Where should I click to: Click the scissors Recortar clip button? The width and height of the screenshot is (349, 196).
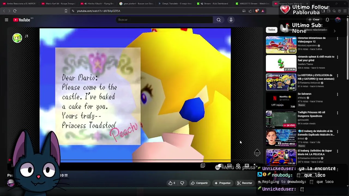pos(245,183)
